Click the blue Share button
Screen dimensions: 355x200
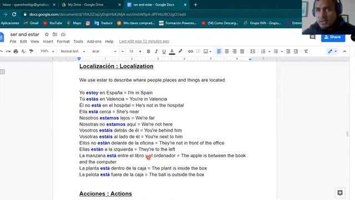point(333,37)
